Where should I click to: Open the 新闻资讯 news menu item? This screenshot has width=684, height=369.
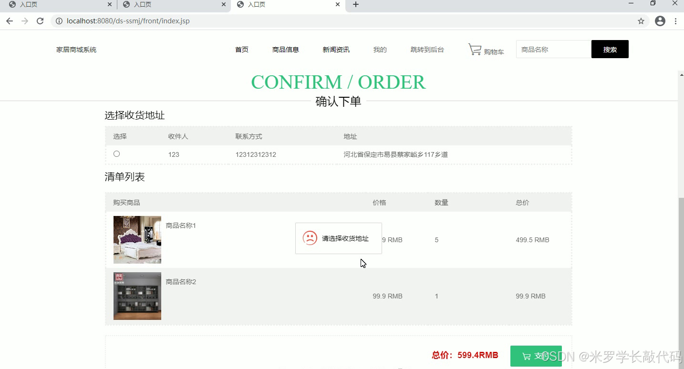335,49
